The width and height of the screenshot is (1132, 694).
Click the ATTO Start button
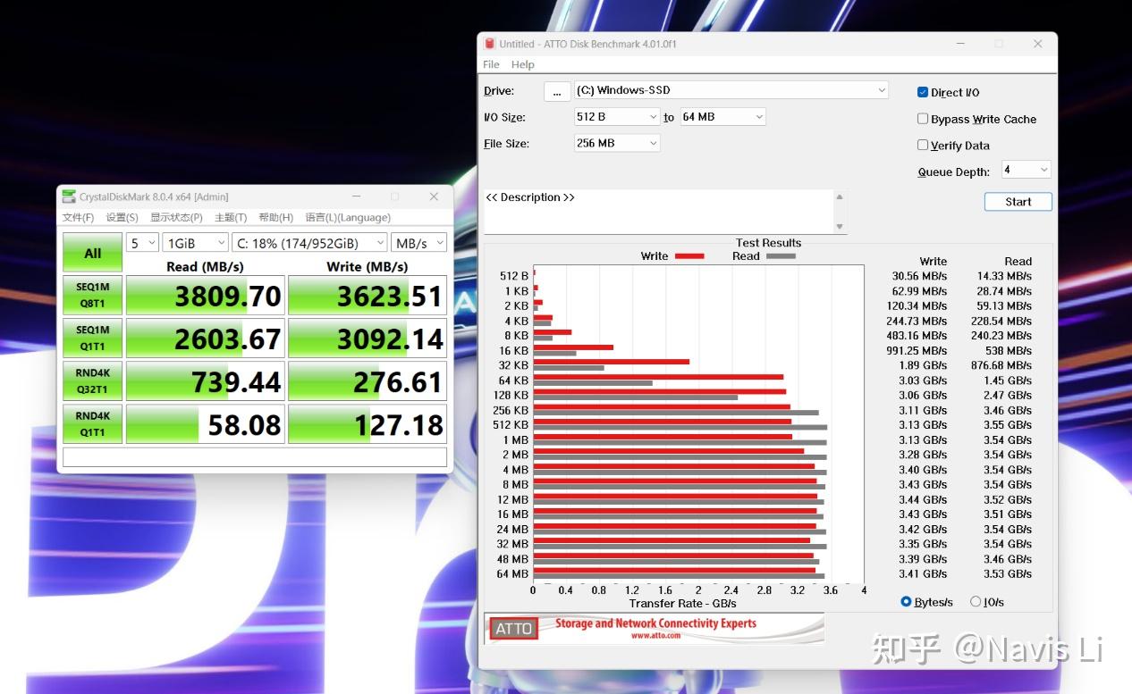[1018, 202]
